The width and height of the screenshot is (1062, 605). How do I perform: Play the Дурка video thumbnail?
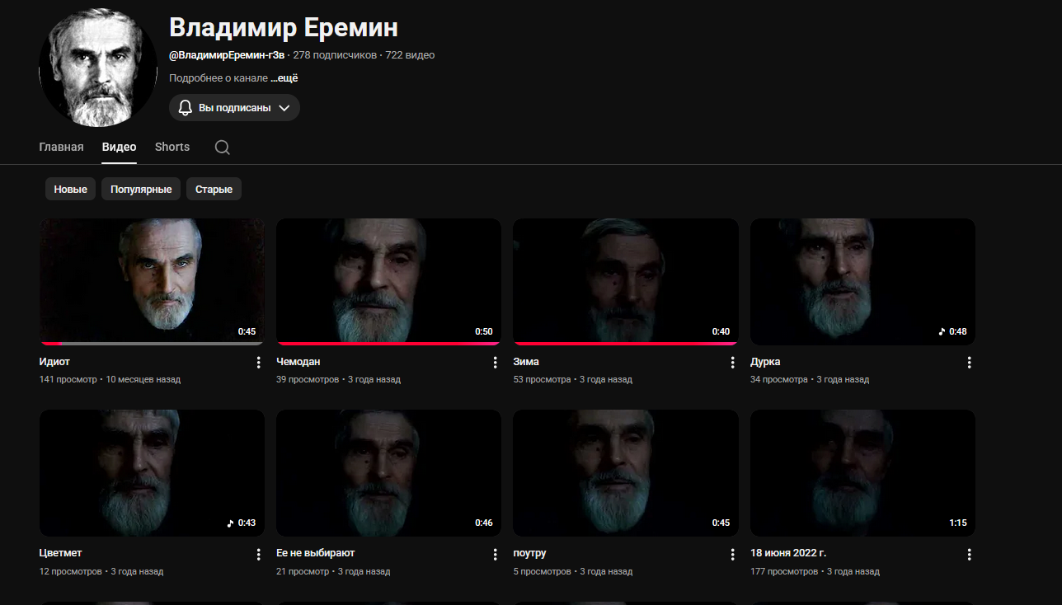[862, 281]
